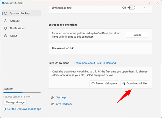The width and height of the screenshot is (162, 118).
Task: Click the Get help question icon
Action: (52, 97)
